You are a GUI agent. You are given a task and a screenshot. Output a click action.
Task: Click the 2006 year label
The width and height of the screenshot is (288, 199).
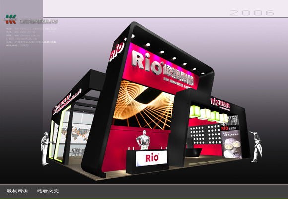point(252,13)
